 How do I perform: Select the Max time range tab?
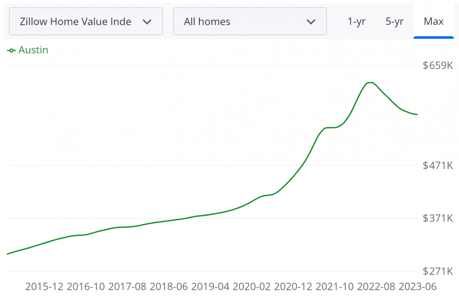pyautogui.click(x=433, y=21)
